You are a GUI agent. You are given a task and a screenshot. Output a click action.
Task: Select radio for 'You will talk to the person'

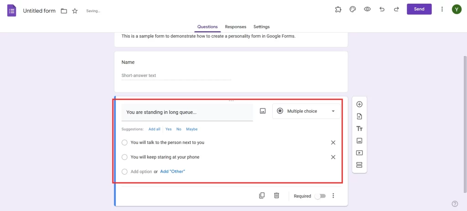click(125, 143)
